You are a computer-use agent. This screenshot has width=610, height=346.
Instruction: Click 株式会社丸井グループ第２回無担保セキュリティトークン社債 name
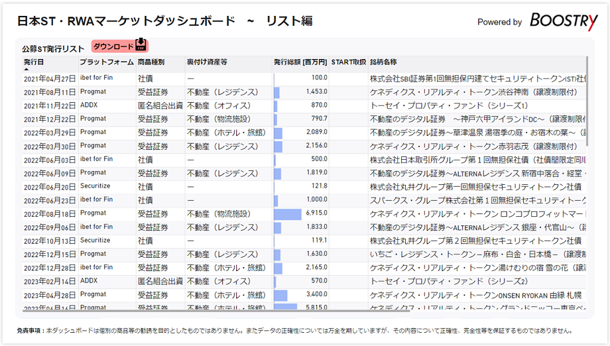pos(475,241)
